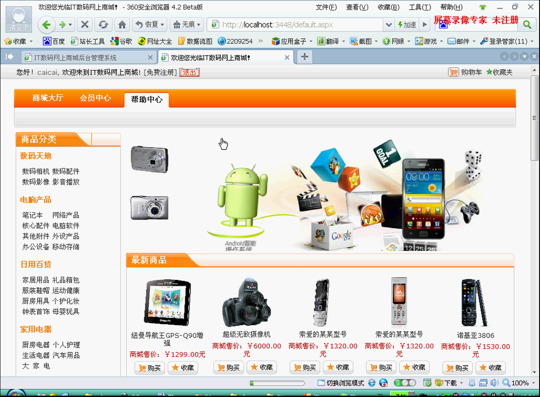
Task: Open the 数据流图 bookmark folder
Action: coord(195,41)
